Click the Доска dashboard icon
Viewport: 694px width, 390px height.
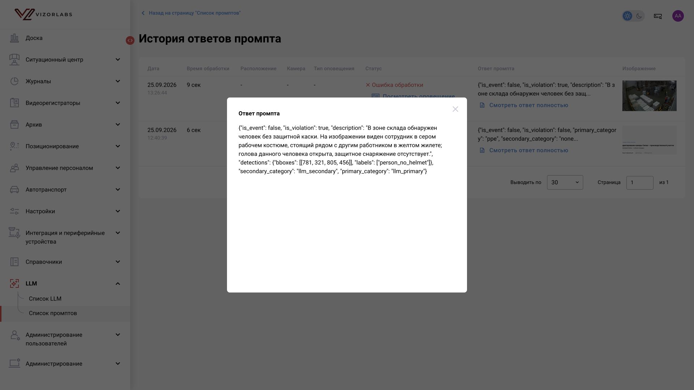pyautogui.click(x=14, y=38)
